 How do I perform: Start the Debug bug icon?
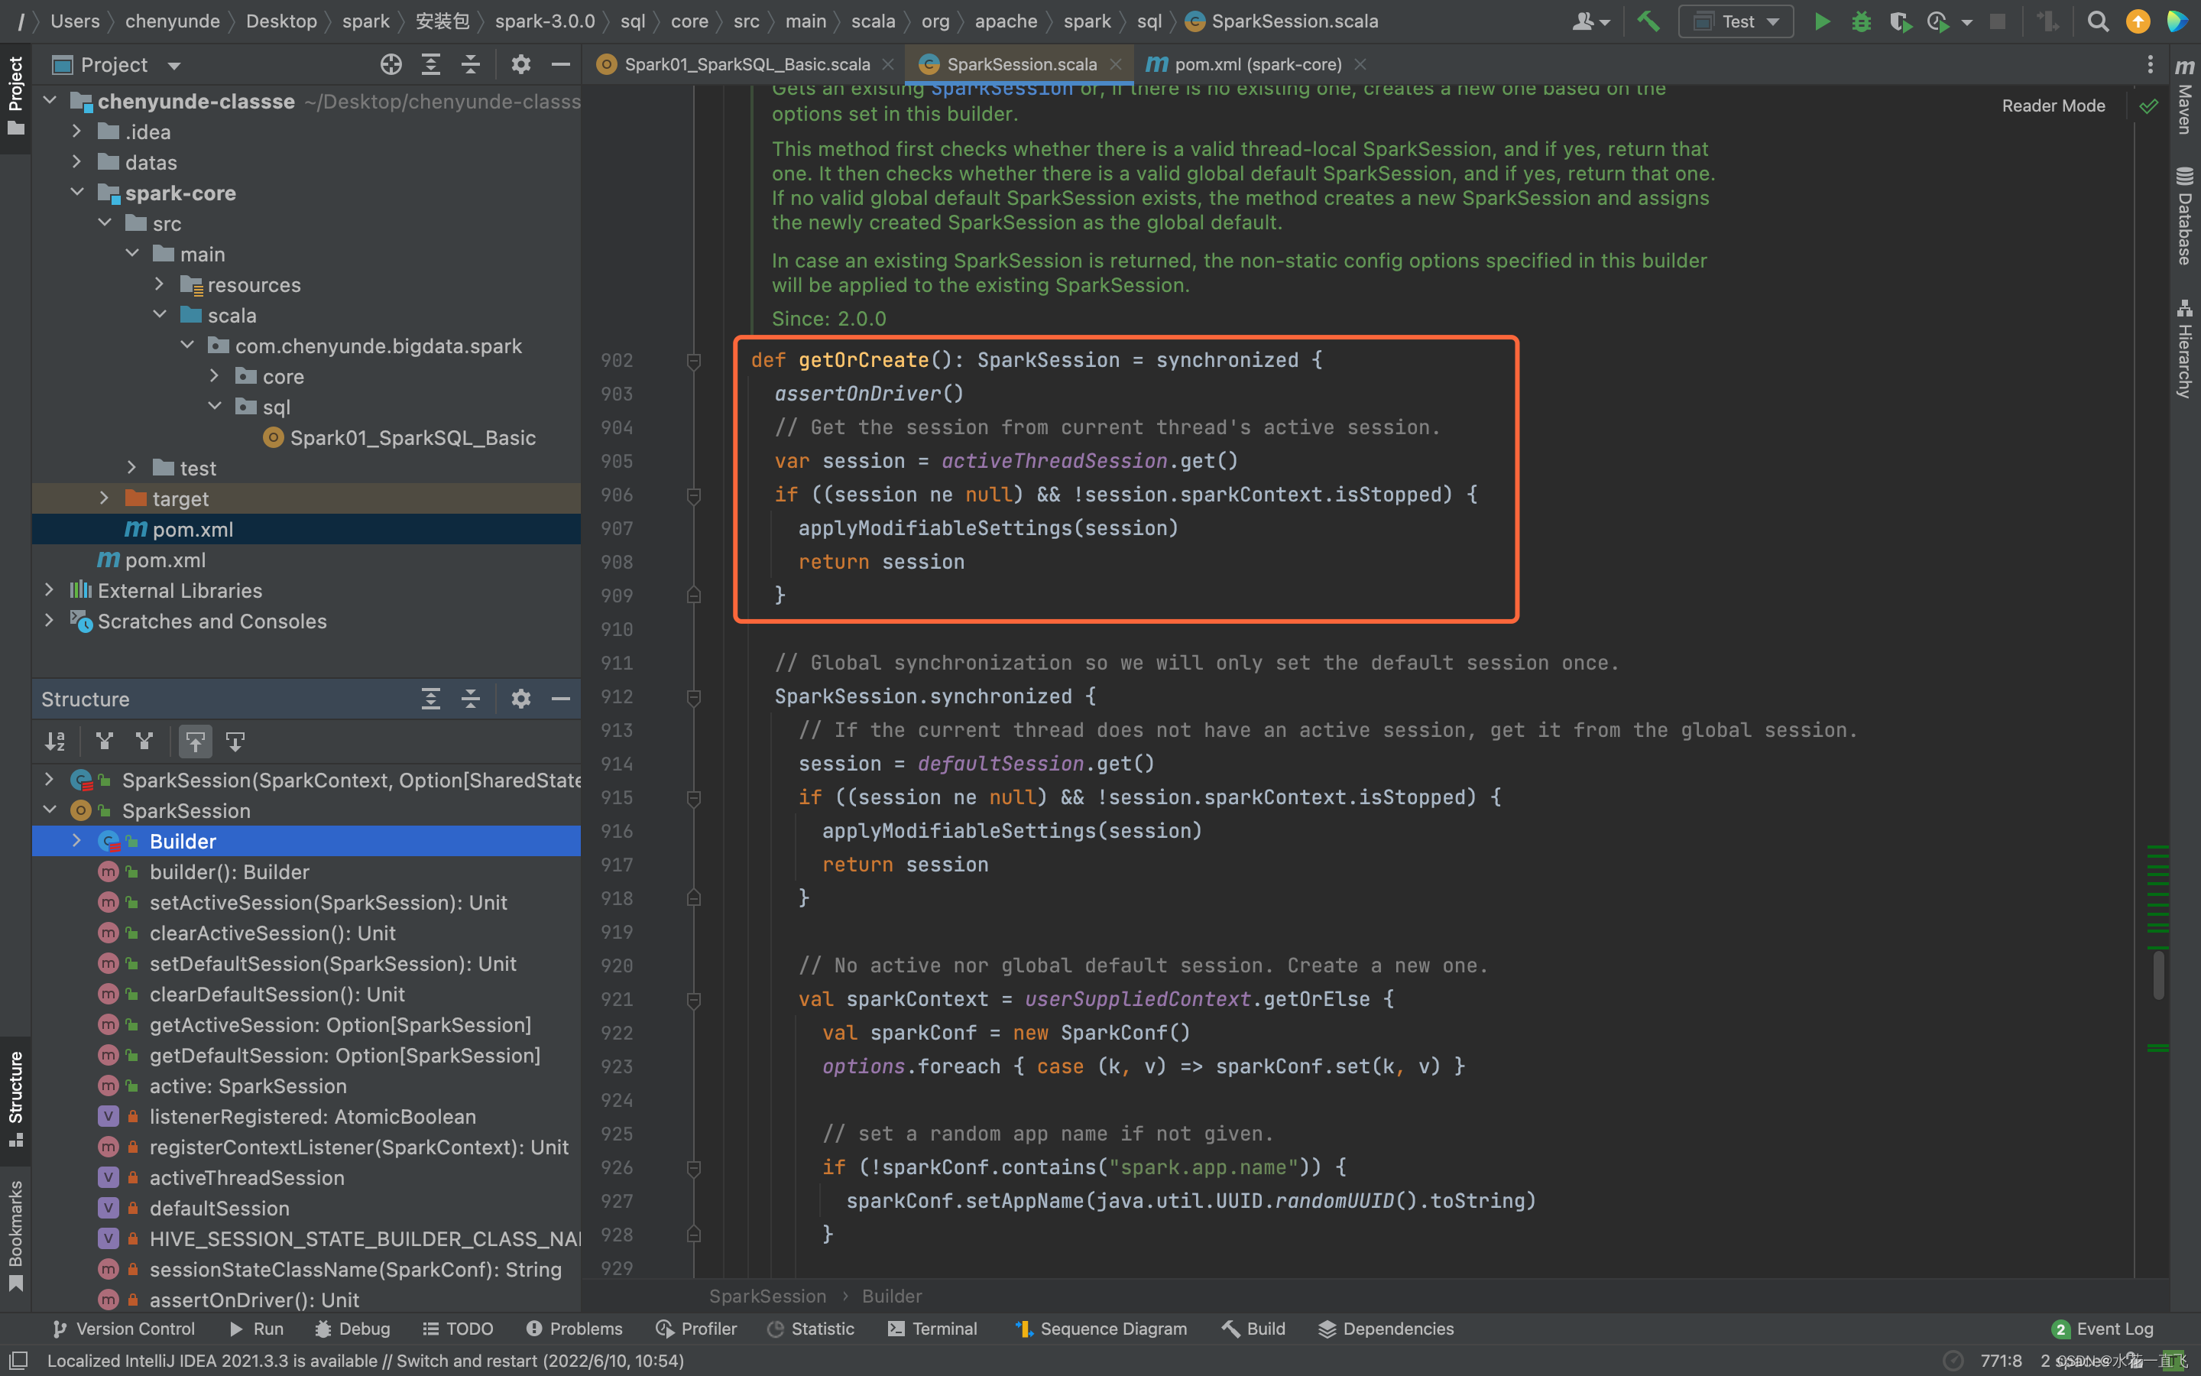[1862, 21]
